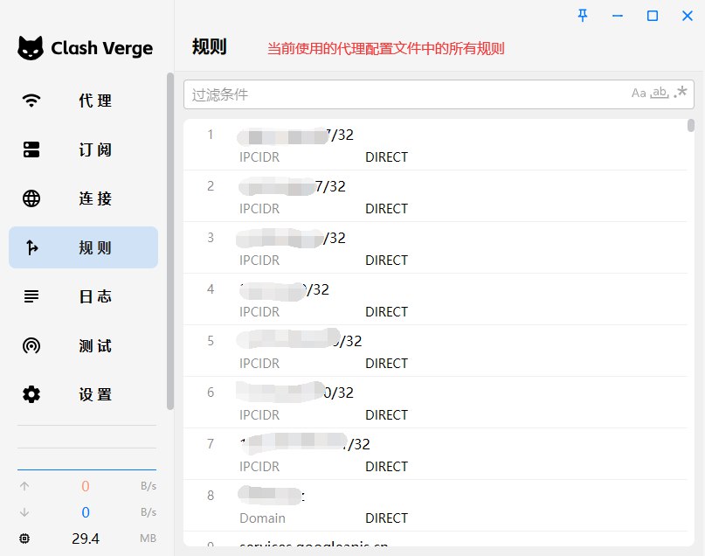Toggle regular expression filter option
705x556 pixels.
click(681, 93)
